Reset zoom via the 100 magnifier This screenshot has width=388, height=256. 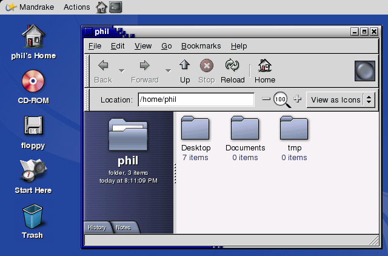pyautogui.click(x=281, y=99)
